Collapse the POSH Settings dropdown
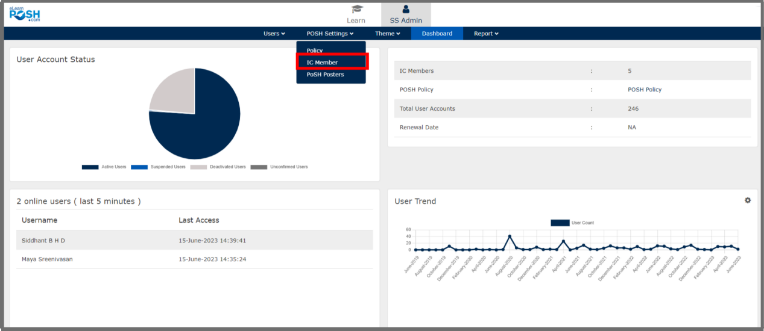Image resolution: width=764 pixels, height=331 pixels. pyautogui.click(x=329, y=34)
